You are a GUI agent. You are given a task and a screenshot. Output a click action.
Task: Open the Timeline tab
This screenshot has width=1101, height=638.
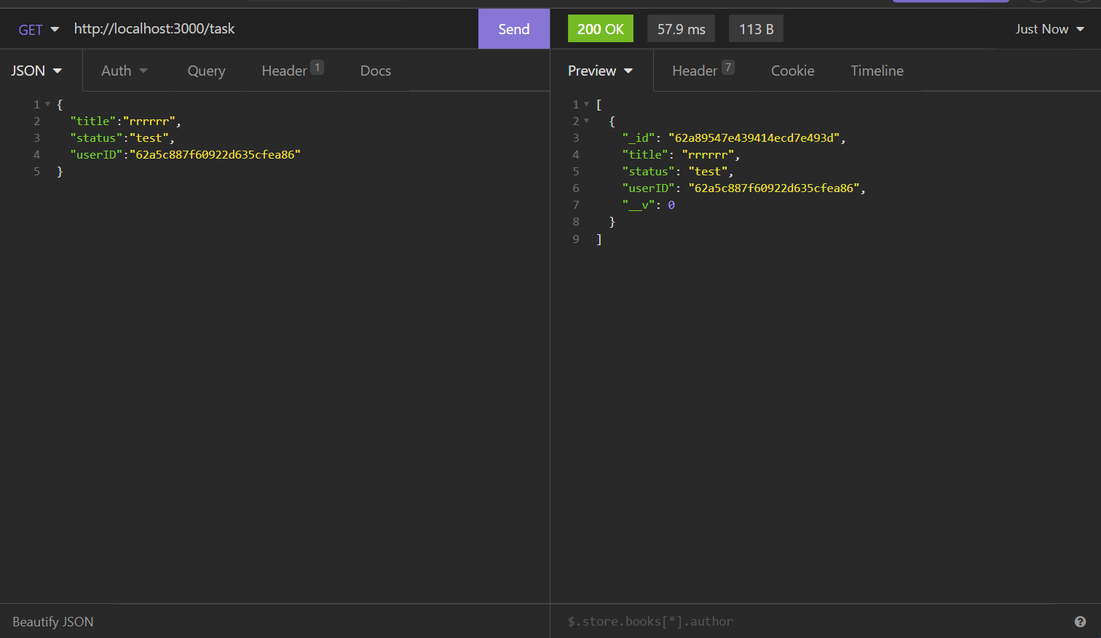[877, 71]
